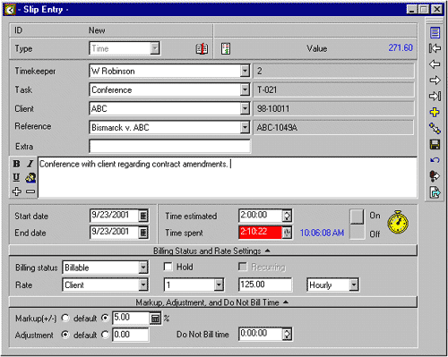Image resolution: width=448 pixels, height=357 pixels.
Task: Click the spell check icon beside description
Action: 30,178
